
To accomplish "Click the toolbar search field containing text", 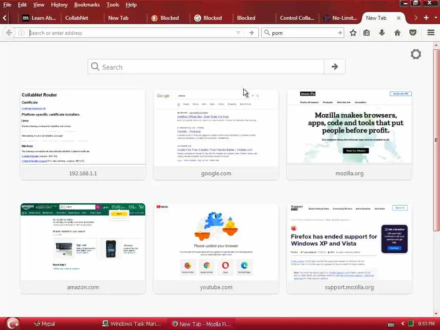I will click(x=303, y=33).
